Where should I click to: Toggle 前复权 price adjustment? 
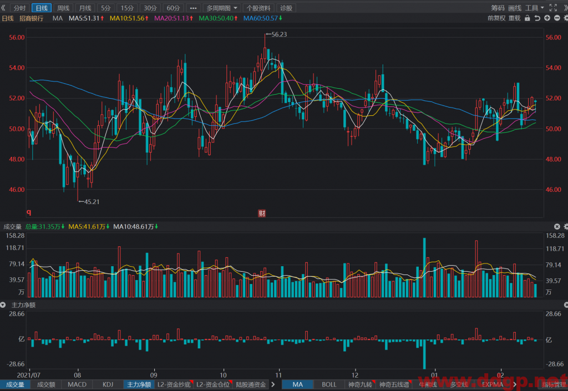click(496, 18)
